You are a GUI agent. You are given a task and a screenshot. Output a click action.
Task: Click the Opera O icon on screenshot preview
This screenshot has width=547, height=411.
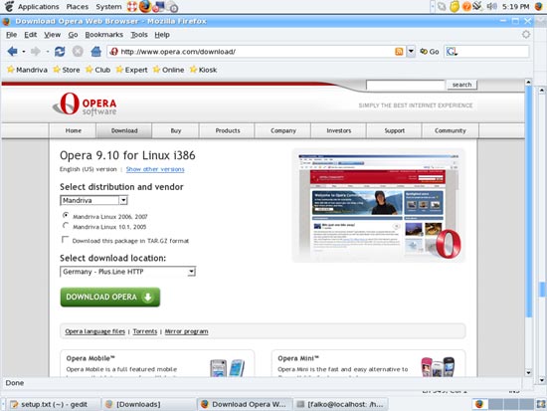tap(449, 244)
